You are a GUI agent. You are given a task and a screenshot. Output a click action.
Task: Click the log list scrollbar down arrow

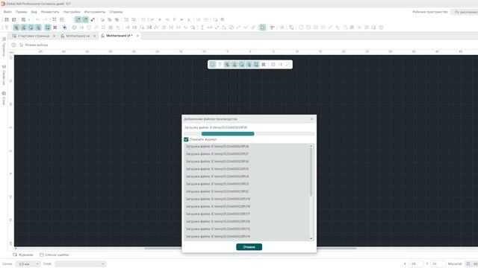pos(311,238)
